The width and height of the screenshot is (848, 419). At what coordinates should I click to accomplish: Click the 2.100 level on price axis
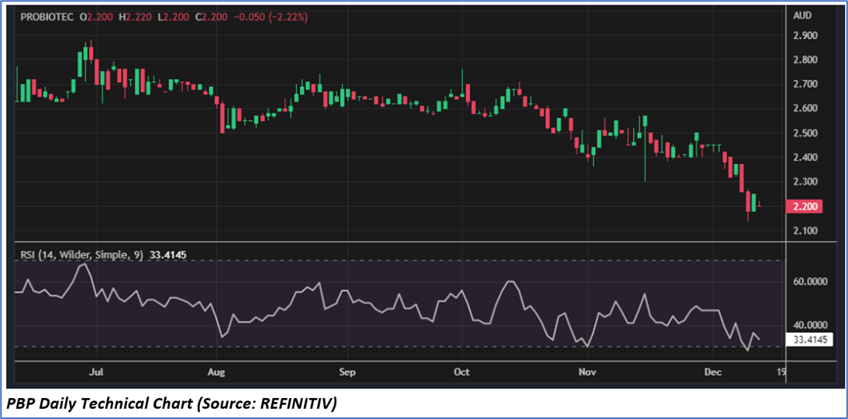click(x=805, y=231)
